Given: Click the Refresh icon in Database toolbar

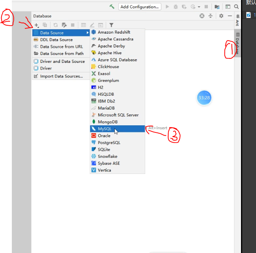Looking at the screenshot, I should pyautogui.click(x=56, y=25).
